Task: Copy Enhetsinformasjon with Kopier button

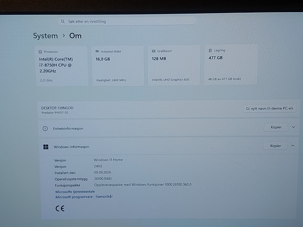Action: click(x=276, y=127)
